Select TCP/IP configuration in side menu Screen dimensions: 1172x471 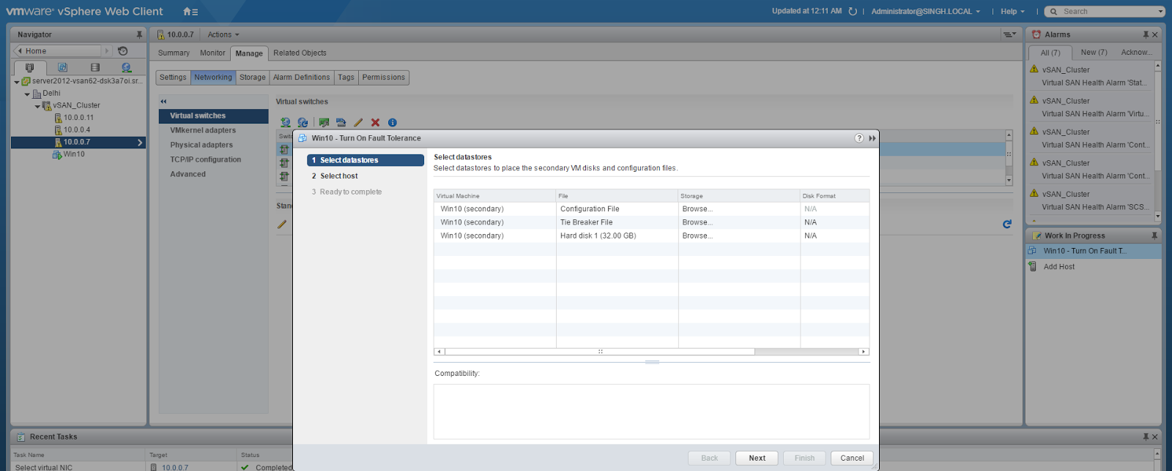pos(206,159)
